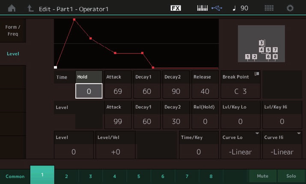The height and width of the screenshot is (184, 306).
Task: Open the Curve Hi dropdown
Action: 282,145
